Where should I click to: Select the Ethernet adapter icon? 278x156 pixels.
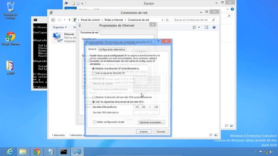click(58, 37)
